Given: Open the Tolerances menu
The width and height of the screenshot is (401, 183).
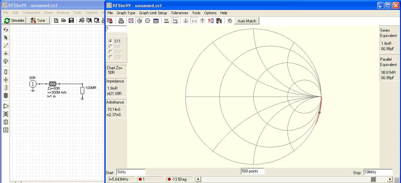Looking at the screenshot, I should 179,13.
